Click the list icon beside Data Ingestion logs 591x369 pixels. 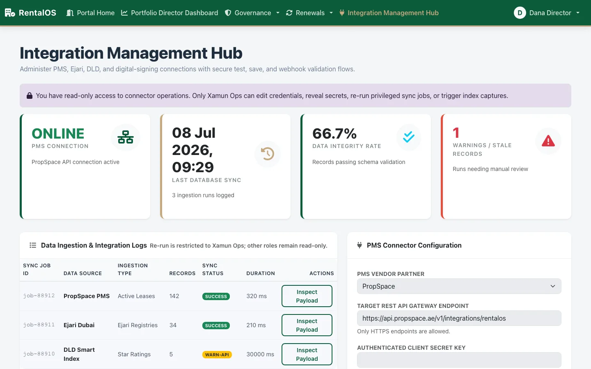[33, 245]
